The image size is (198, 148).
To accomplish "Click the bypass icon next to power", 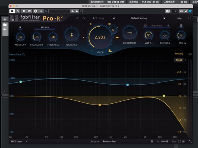I will (17, 11).
